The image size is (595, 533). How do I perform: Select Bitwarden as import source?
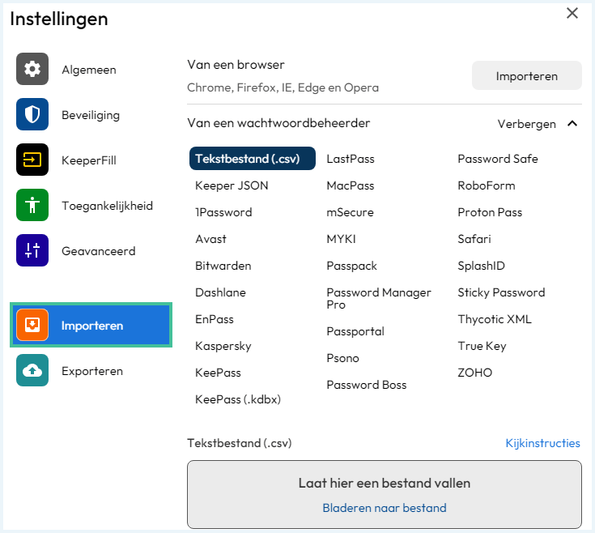pos(223,266)
